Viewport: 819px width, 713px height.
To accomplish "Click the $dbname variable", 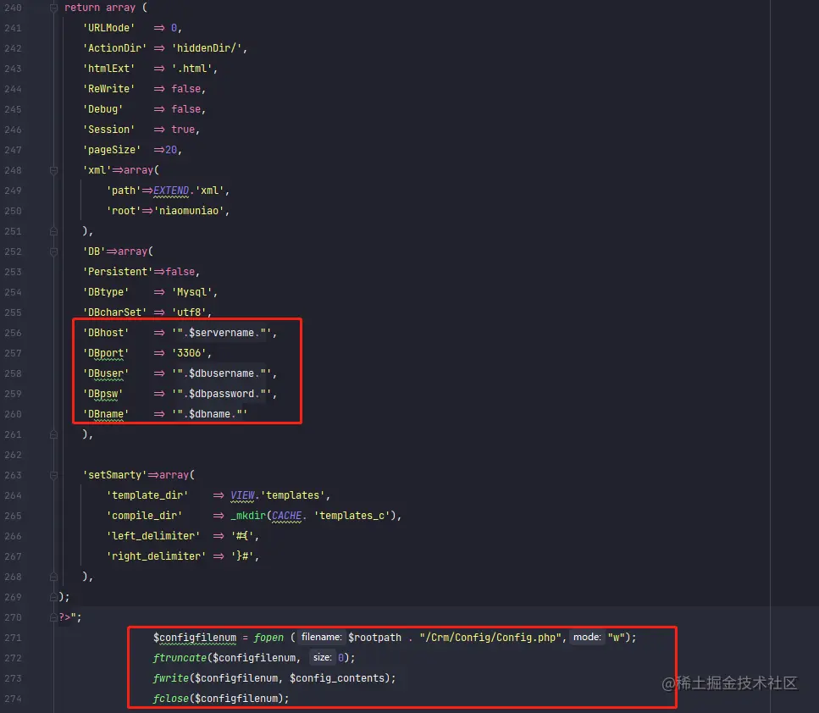I will [209, 414].
